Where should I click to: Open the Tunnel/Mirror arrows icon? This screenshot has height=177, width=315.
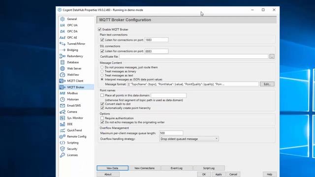63,44
